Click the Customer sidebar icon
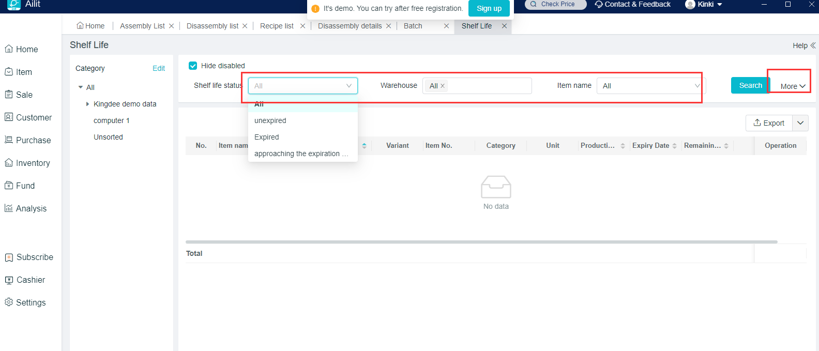Viewport: 819px width, 351px height. point(9,117)
